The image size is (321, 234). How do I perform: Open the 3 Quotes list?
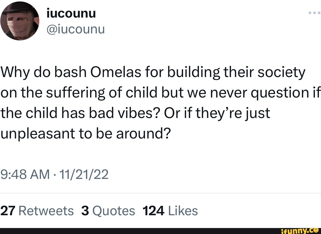tap(108, 211)
